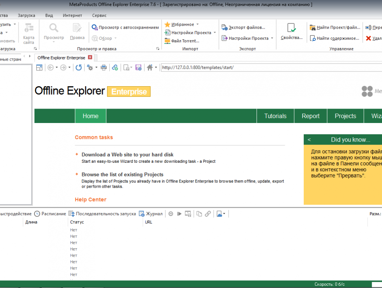
Task: Click Файл Torrent import item
Action: coord(182,41)
